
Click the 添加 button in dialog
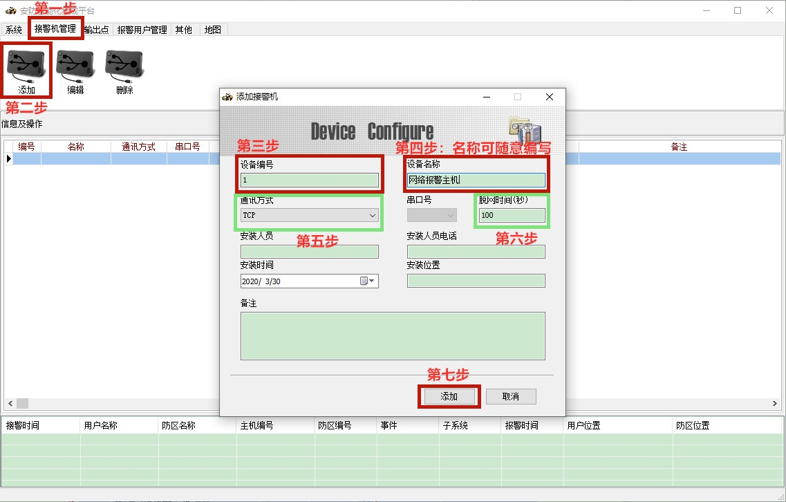click(x=449, y=396)
